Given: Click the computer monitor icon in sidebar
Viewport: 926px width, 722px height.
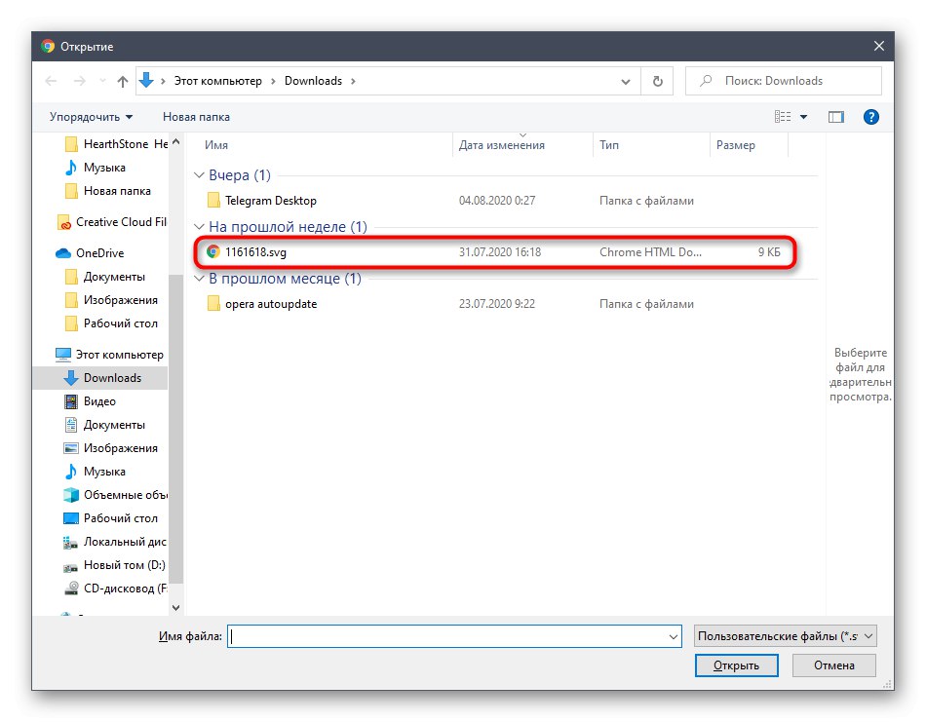Looking at the screenshot, I should (63, 355).
